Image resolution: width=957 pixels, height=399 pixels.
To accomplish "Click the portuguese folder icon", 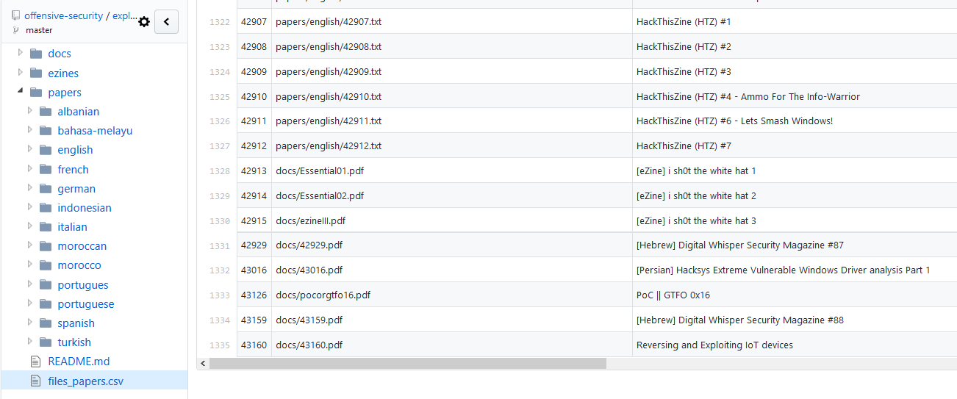I will tap(46, 303).
